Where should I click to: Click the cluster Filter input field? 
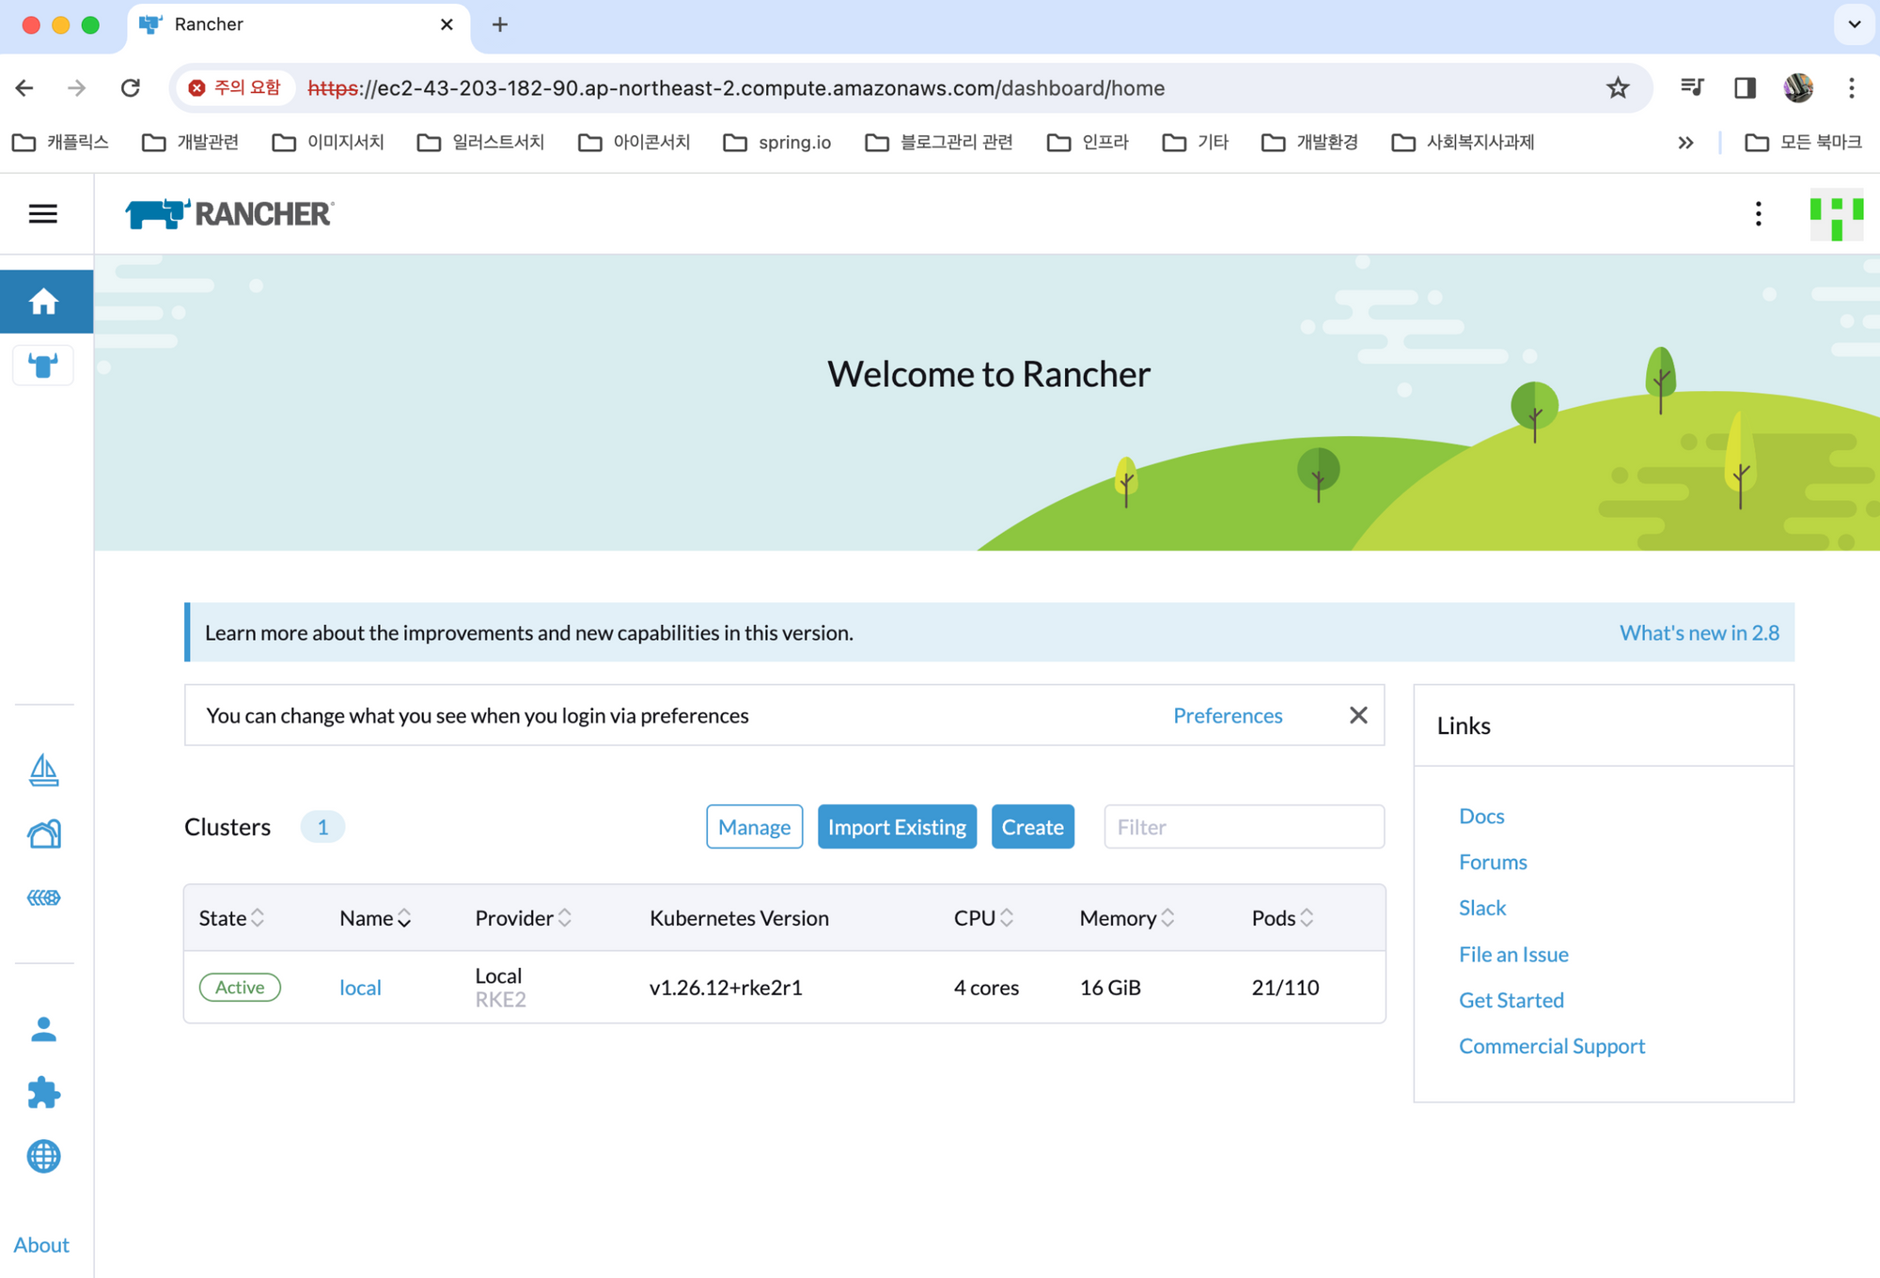(x=1243, y=827)
